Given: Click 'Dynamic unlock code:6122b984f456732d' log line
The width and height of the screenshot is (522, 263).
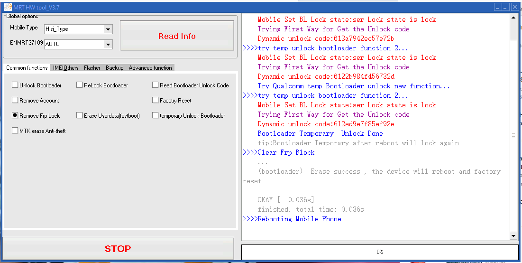Looking at the screenshot, I should click(326, 76).
